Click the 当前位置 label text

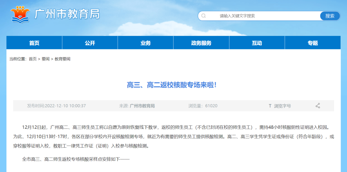tap(18, 59)
